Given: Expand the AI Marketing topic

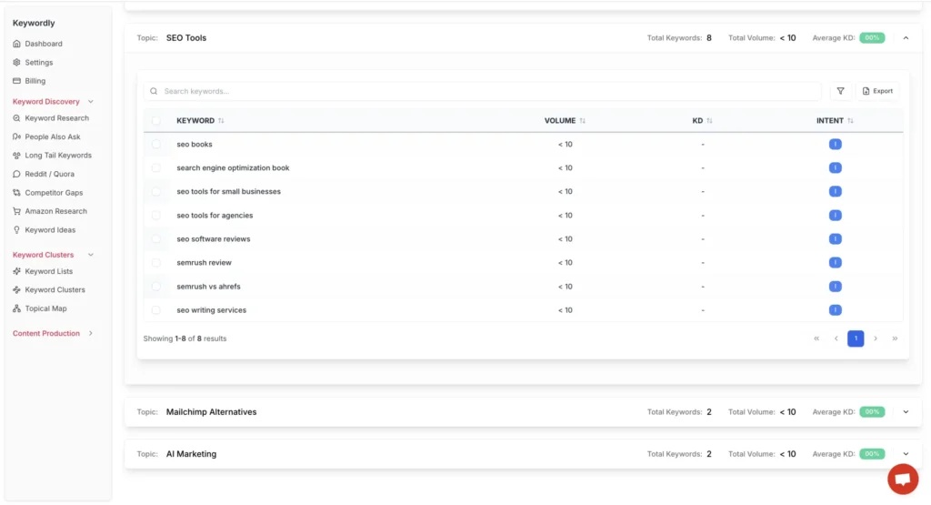Looking at the screenshot, I should (906, 454).
